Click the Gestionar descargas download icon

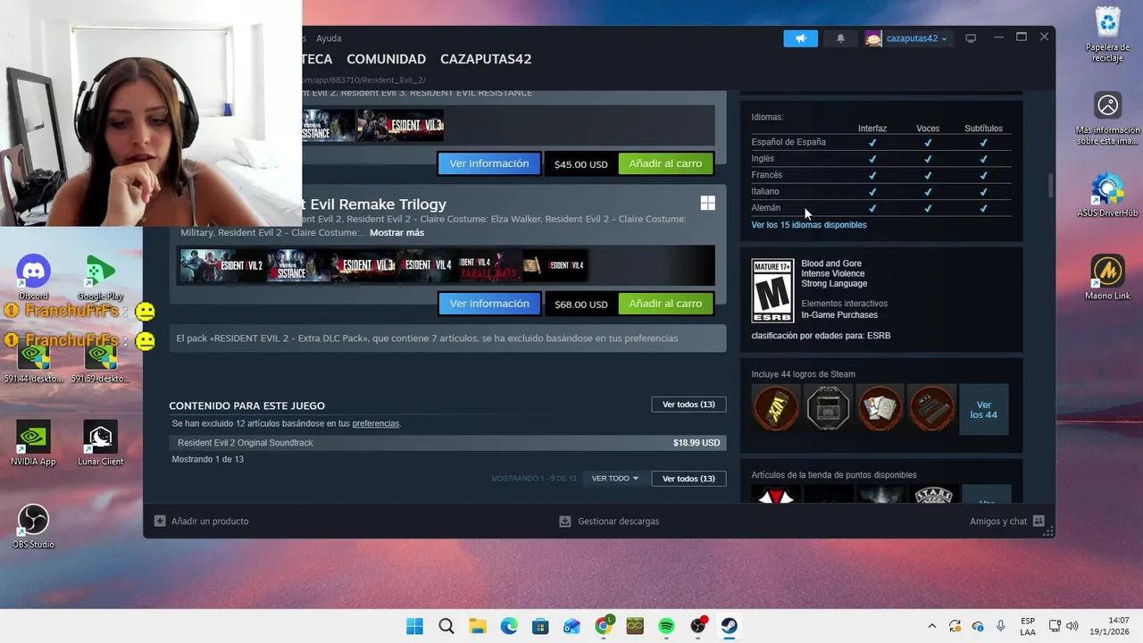[x=564, y=521]
